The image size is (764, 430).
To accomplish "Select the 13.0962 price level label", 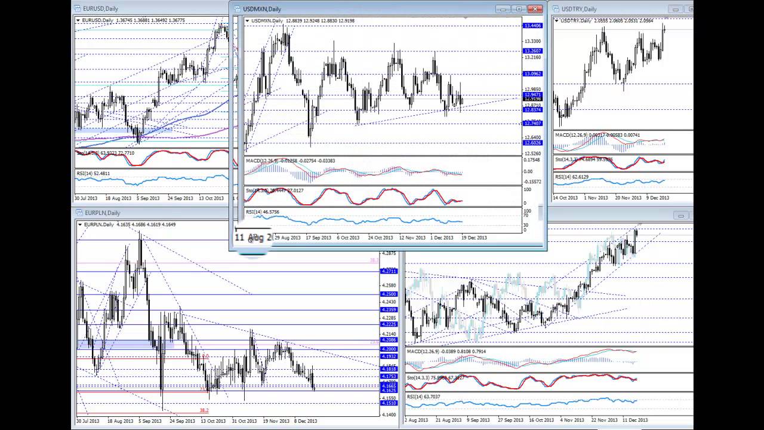I will click(x=532, y=73).
